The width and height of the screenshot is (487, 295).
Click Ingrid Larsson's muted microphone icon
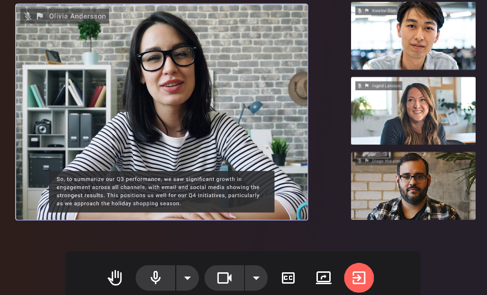point(360,86)
